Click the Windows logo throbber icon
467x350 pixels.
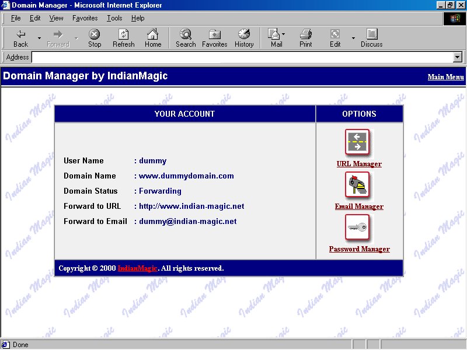pyautogui.click(x=454, y=19)
